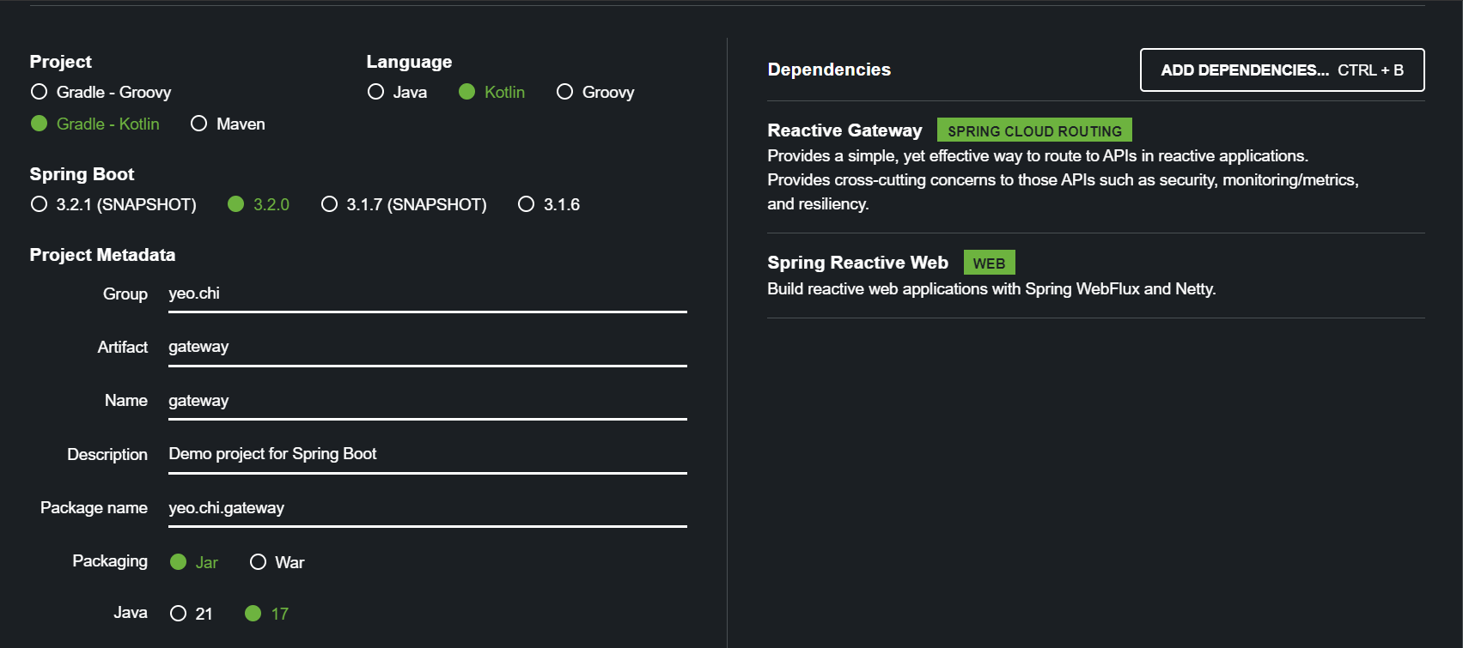Focus the Artifact input field

point(428,348)
